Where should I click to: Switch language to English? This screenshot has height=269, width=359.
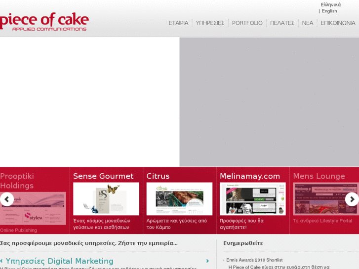[329, 11]
